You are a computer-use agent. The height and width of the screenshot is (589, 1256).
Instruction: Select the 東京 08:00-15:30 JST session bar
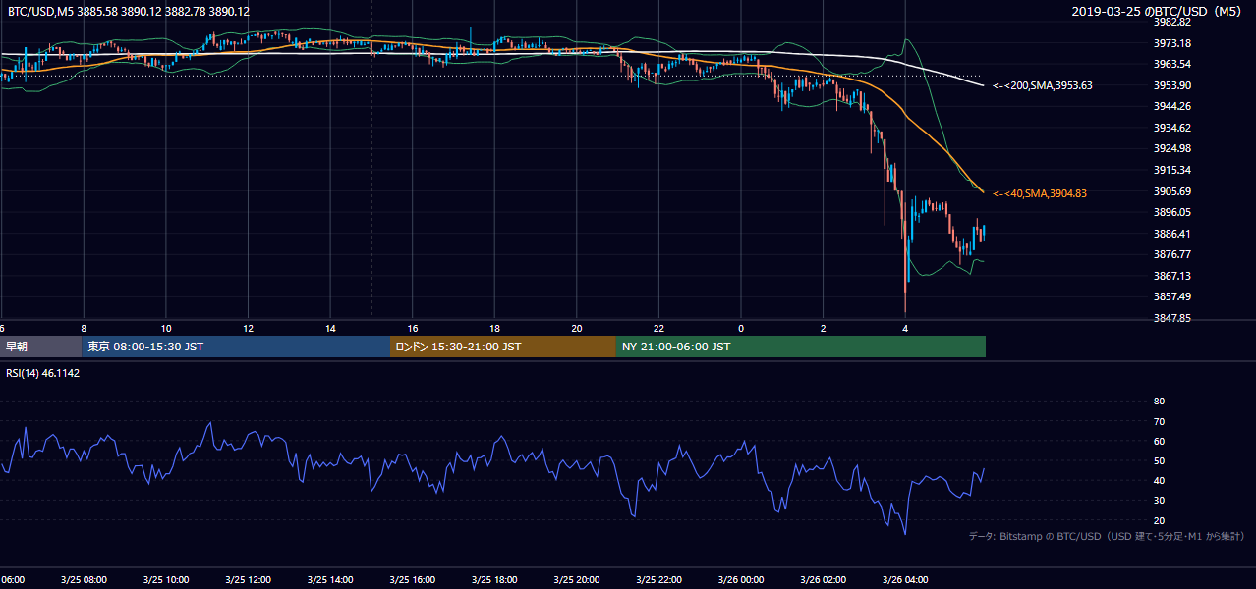pyautogui.click(x=236, y=347)
